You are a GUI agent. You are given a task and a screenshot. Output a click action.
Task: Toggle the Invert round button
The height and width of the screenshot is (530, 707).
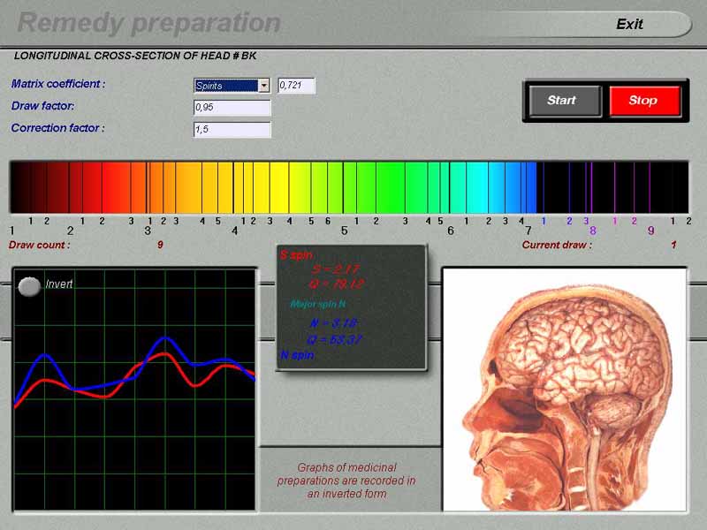29,285
